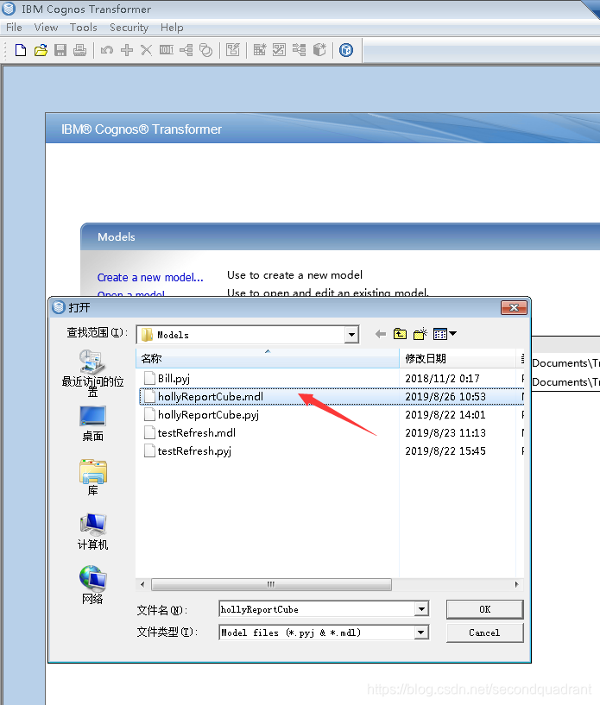The image size is (600, 705).
Task: Select the Recent Places sidebar icon
Action: (x=92, y=373)
